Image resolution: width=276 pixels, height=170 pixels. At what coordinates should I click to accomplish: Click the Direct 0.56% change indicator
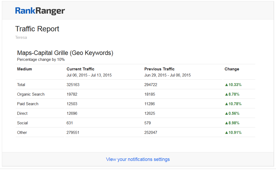pos(232,113)
